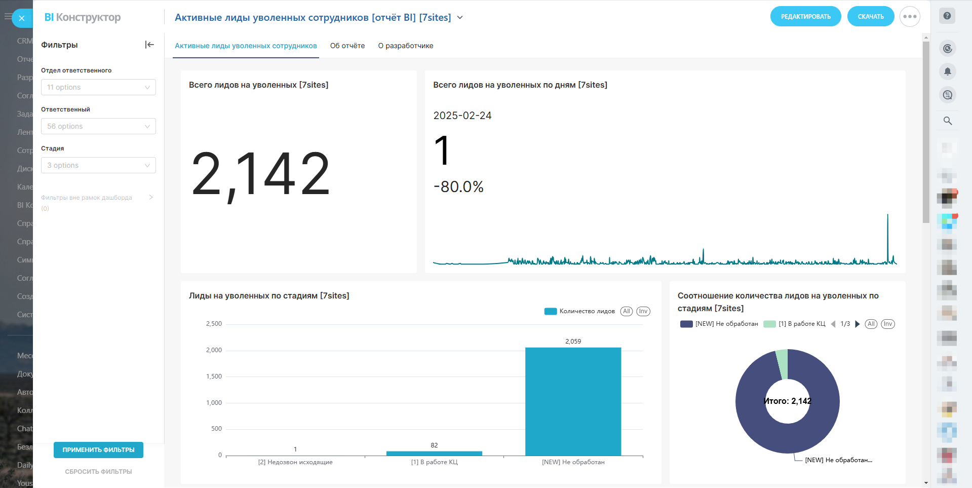Image resolution: width=972 pixels, height=488 pixels.
Task: Close the BI Конструктор slider panel
Action: click(22, 18)
